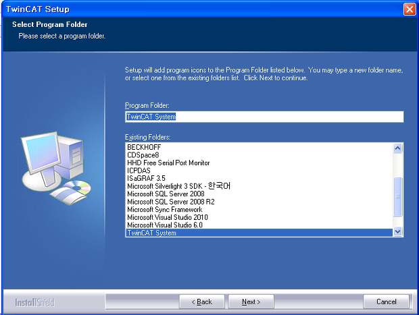
Task: Click the folder list scroll down arrow
Action: [x=397, y=231]
